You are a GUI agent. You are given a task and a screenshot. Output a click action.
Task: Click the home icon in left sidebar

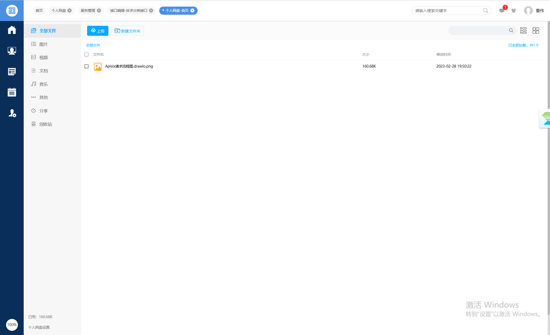(x=12, y=30)
